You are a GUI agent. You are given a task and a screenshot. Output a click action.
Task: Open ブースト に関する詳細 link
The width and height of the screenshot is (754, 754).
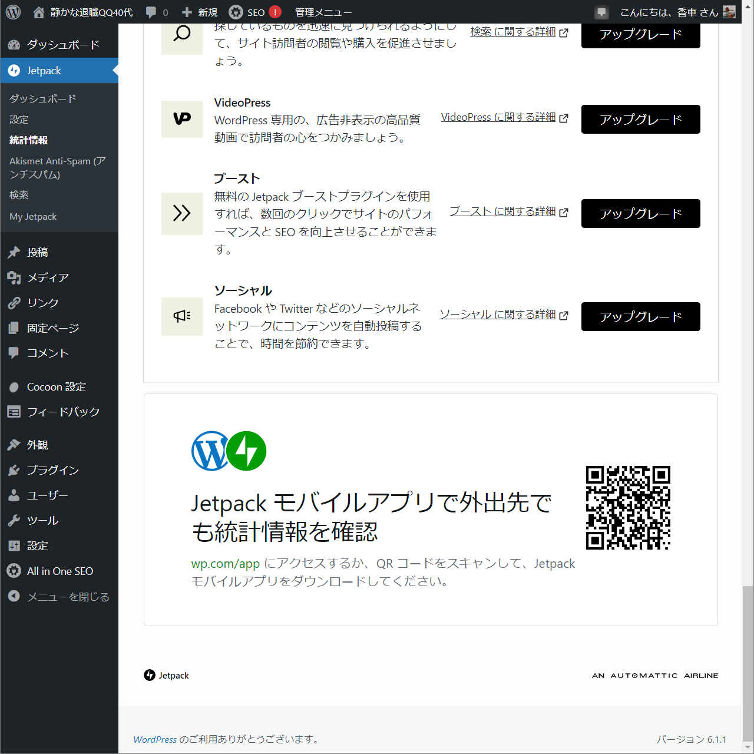click(509, 211)
